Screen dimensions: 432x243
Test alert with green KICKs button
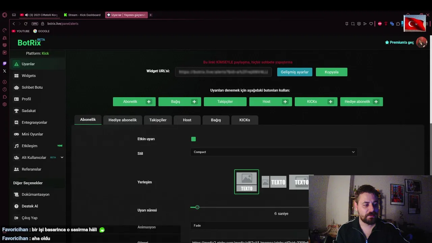pos(316,102)
